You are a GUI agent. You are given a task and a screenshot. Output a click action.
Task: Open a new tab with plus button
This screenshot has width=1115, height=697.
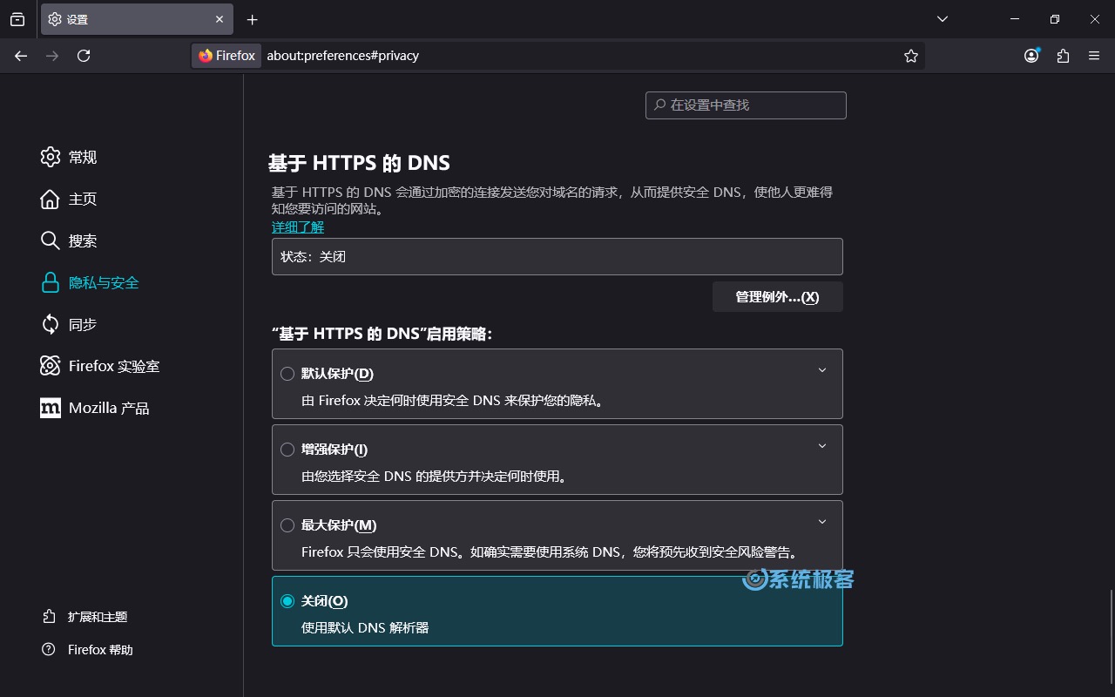point(252,19)
